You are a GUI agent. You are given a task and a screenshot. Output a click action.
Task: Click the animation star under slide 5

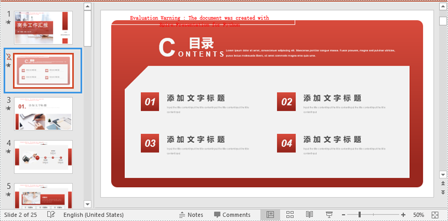[8, 194]
